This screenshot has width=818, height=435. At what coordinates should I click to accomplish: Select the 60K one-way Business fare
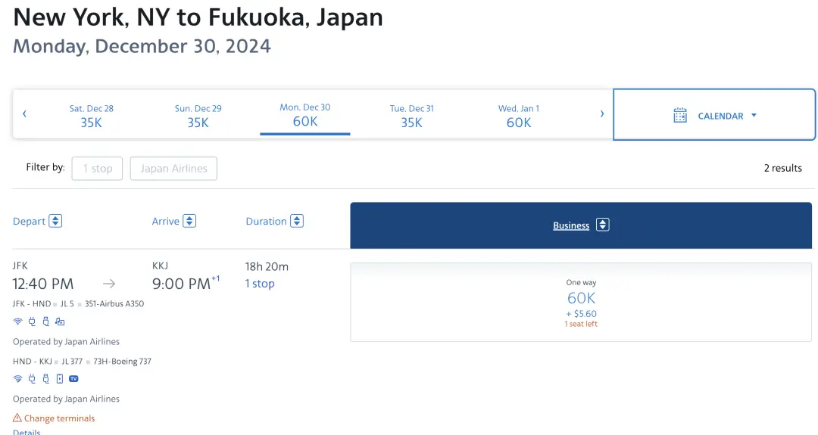coord(581,302)
